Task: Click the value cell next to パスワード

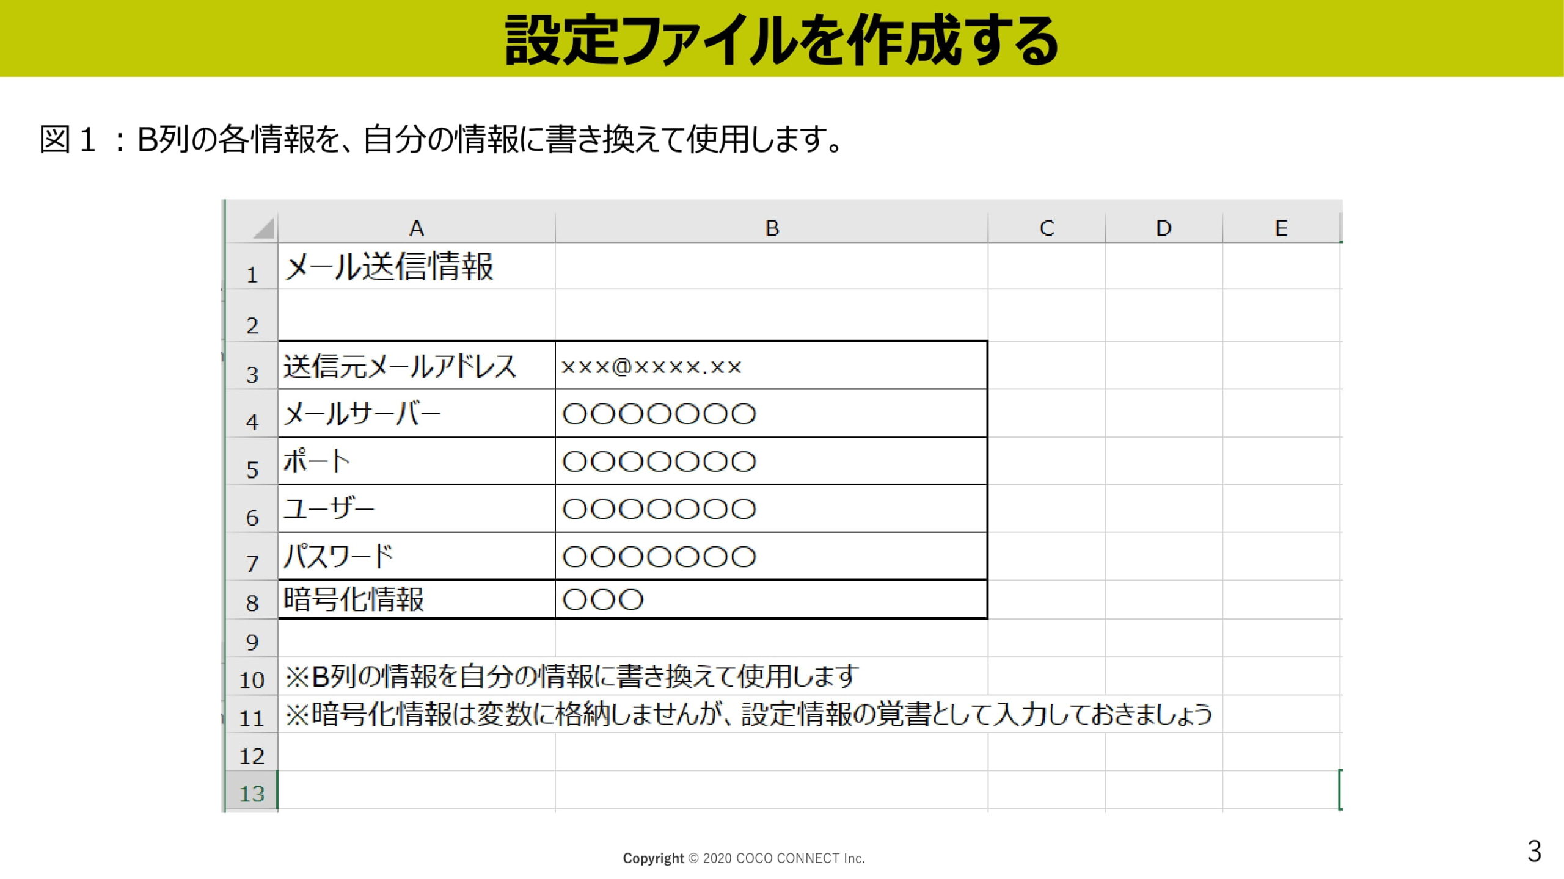Action: pos(772,556)
